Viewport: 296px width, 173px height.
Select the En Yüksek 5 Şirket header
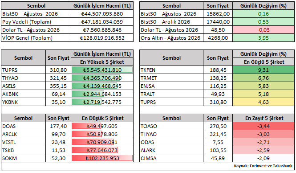click(102, 62)
